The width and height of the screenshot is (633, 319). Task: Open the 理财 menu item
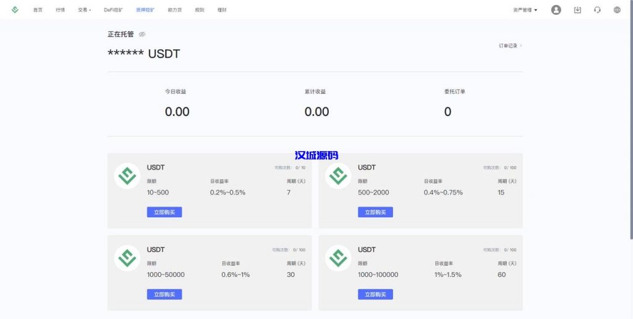(x=222, y=10)
